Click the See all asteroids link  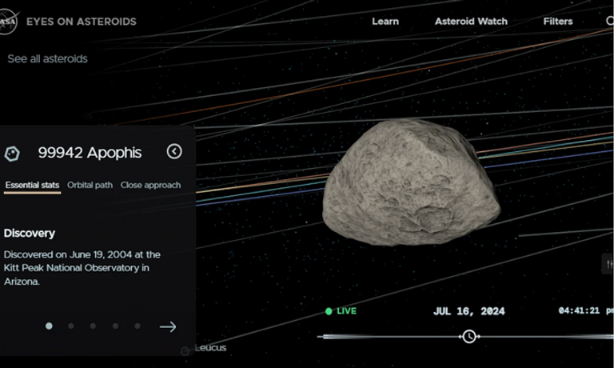(47, 58)
